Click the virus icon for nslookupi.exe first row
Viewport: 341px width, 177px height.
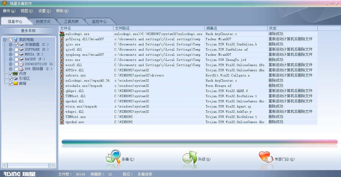coord(62,34)
